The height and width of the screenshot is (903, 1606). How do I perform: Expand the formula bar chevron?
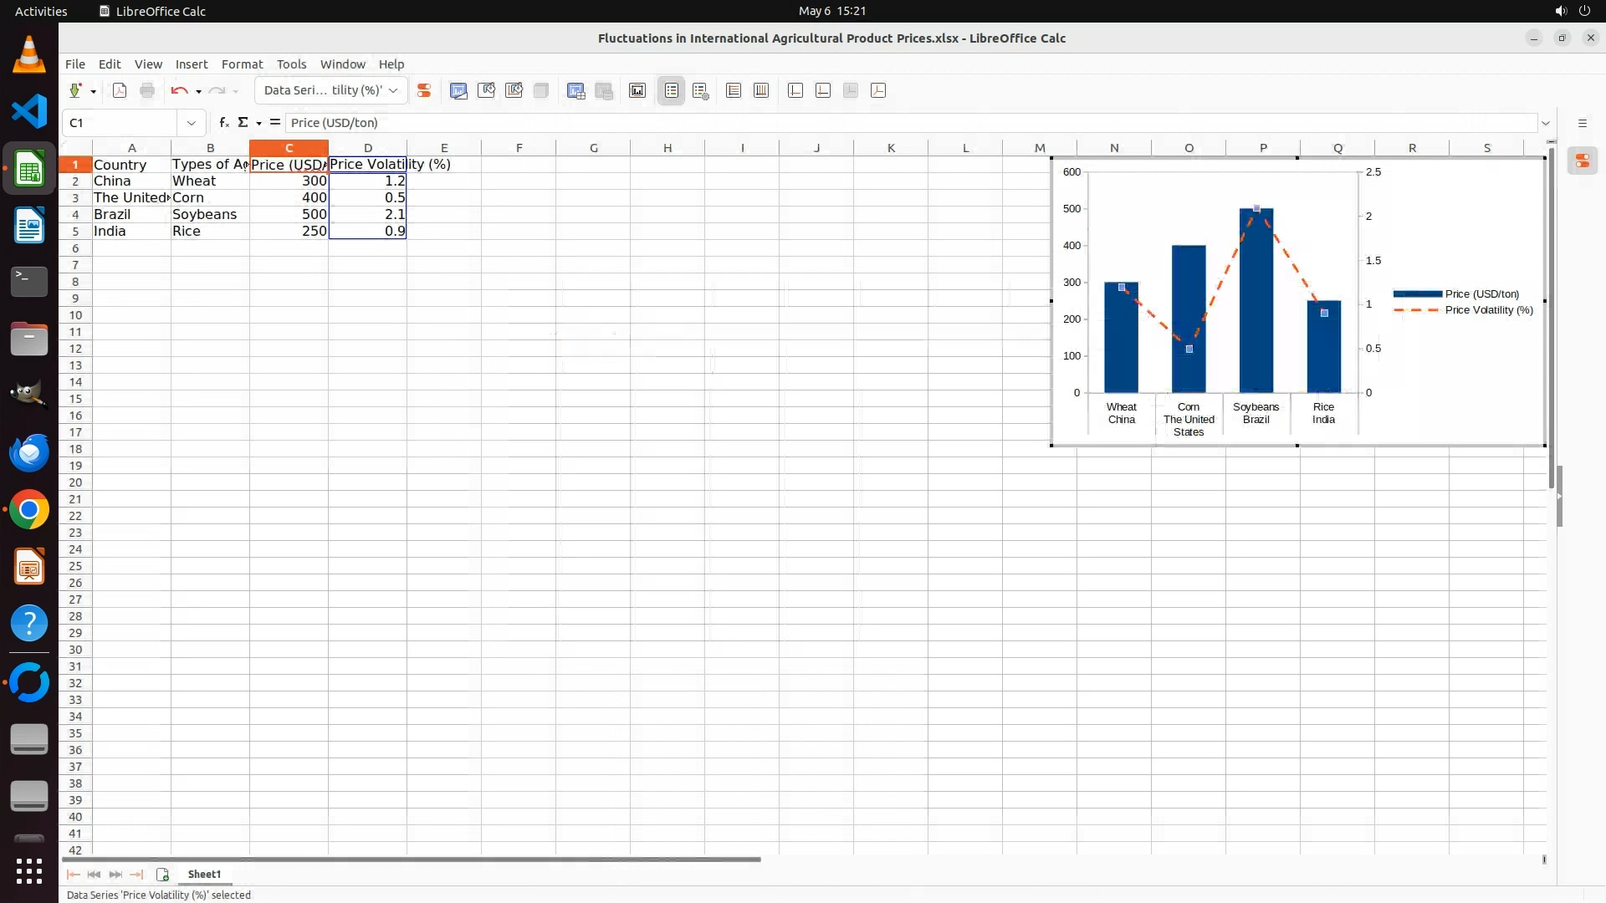(x=1545, y=123)
